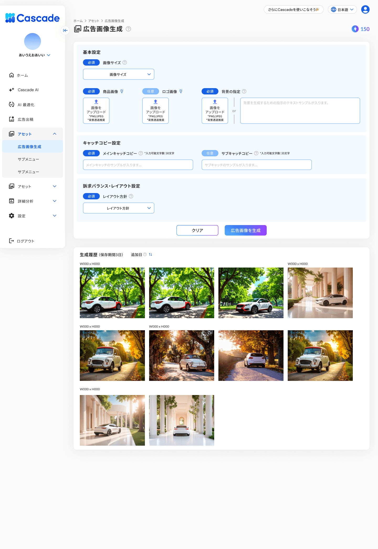
Task: Click the AI 最適化 icon
Action: coord(12,104)
